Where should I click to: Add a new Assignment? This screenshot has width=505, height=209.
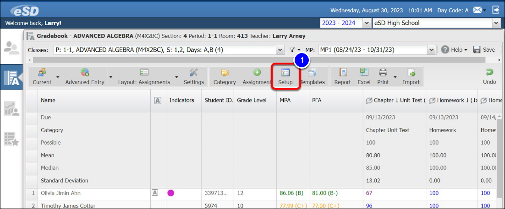[x=257, y=77]
